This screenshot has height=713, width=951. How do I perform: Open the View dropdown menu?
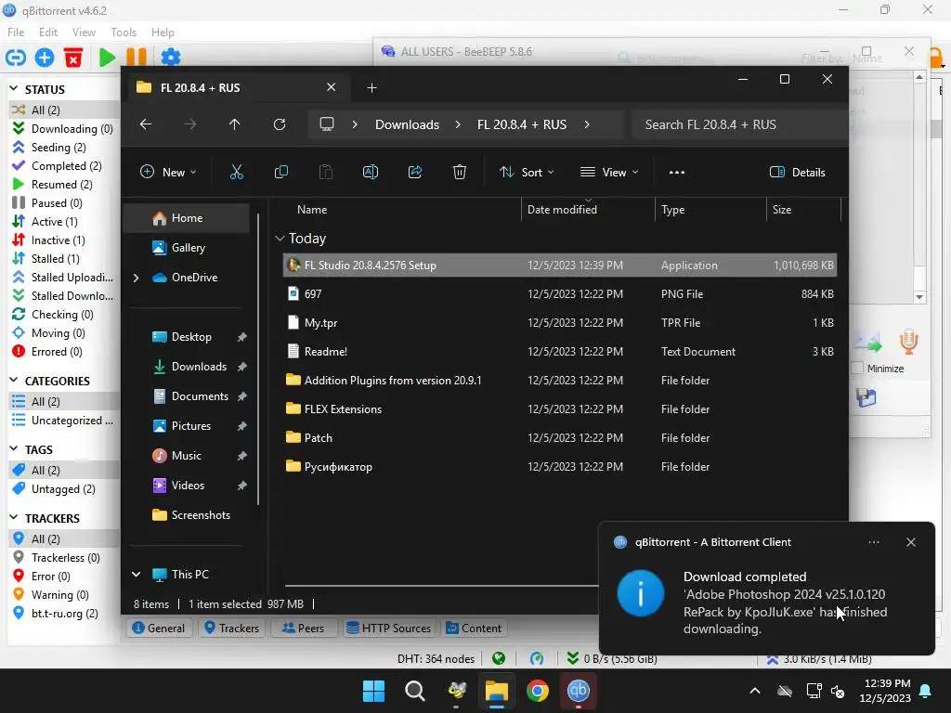609,172
